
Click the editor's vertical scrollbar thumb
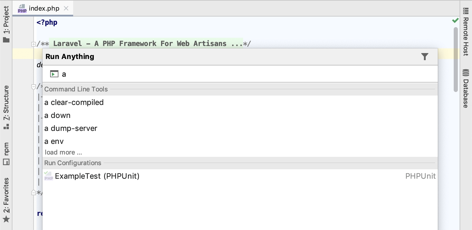[x=455, y=59]
